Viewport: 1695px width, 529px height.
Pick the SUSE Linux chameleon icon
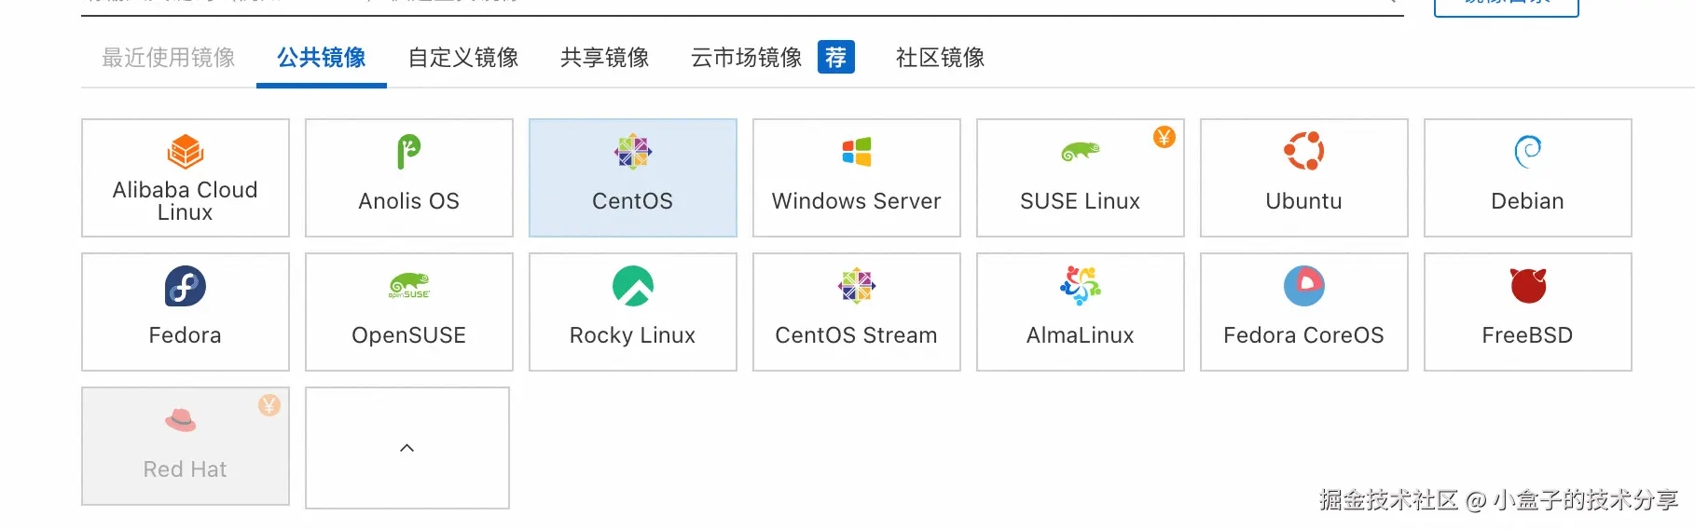[x=1080, y=151]
